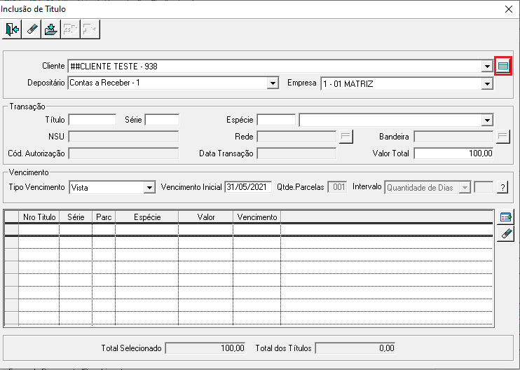
Task: Click "1 - 01 MATRIZ" company text
Action: [348, 84]
